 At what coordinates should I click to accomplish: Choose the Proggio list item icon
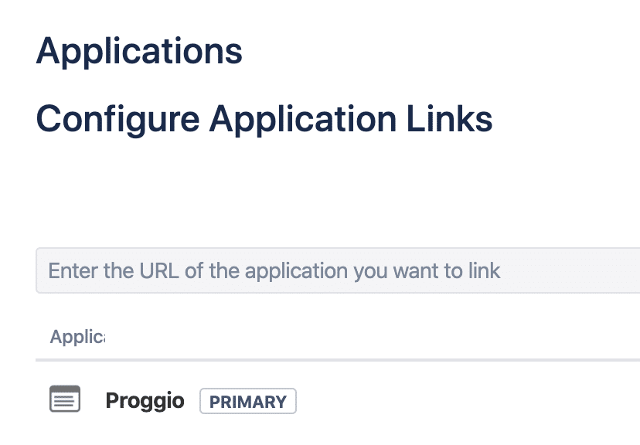65,399
